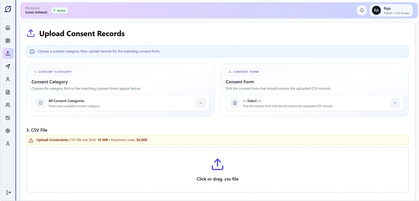The height and width of the screenshot is (201, 419).
Task: Click the "Upload Consent Records" title
Action: (x=82, y=34)
